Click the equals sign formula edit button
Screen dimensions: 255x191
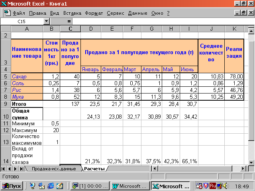pos(69,21)
